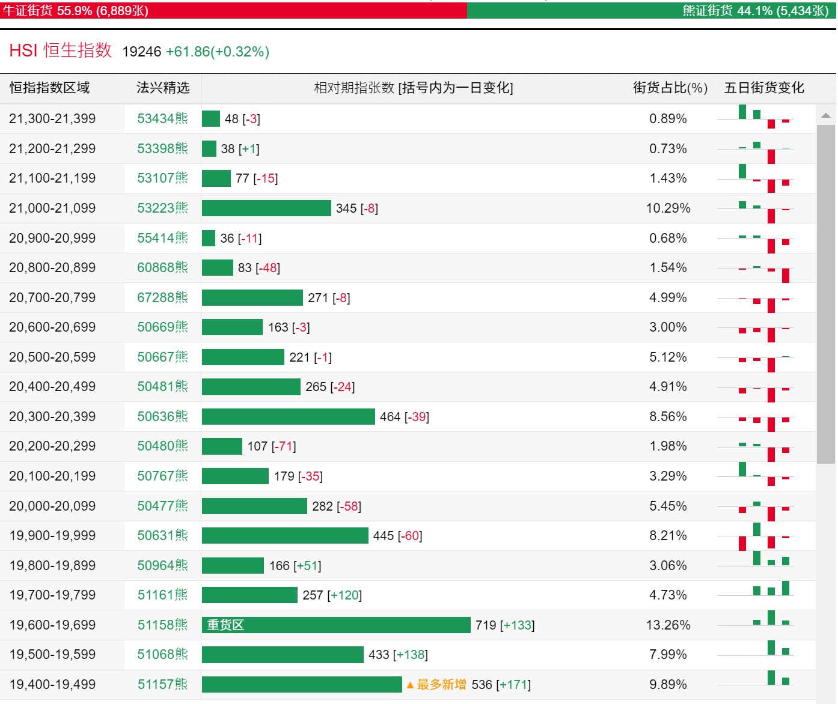Click the 五日街货变化 column header

764,88
